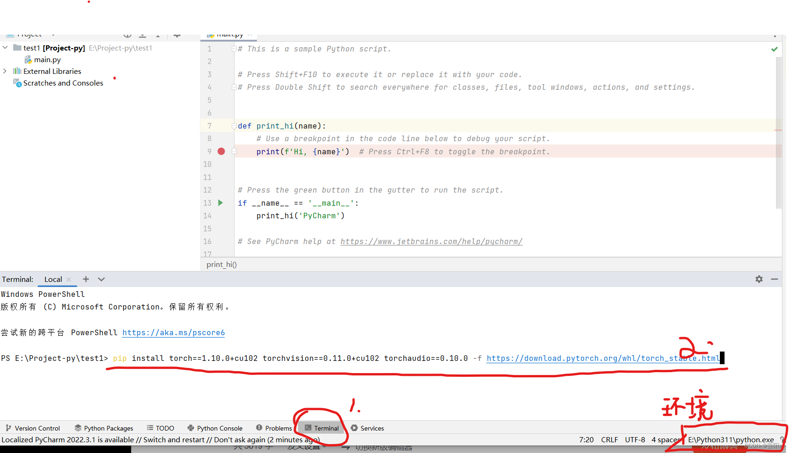This screenshot has height=453, width=789.
Task: Expand the External Libraries node
Action: pos(5,71)
